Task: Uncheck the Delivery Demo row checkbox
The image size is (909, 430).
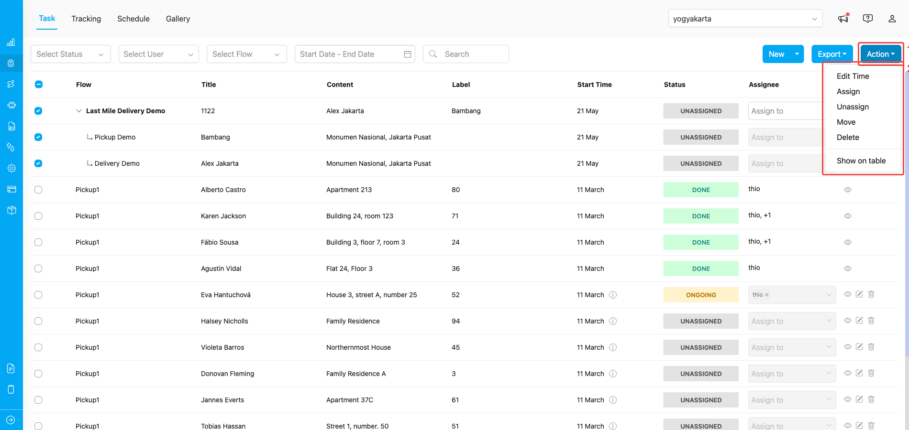Action: pos(38,163)
